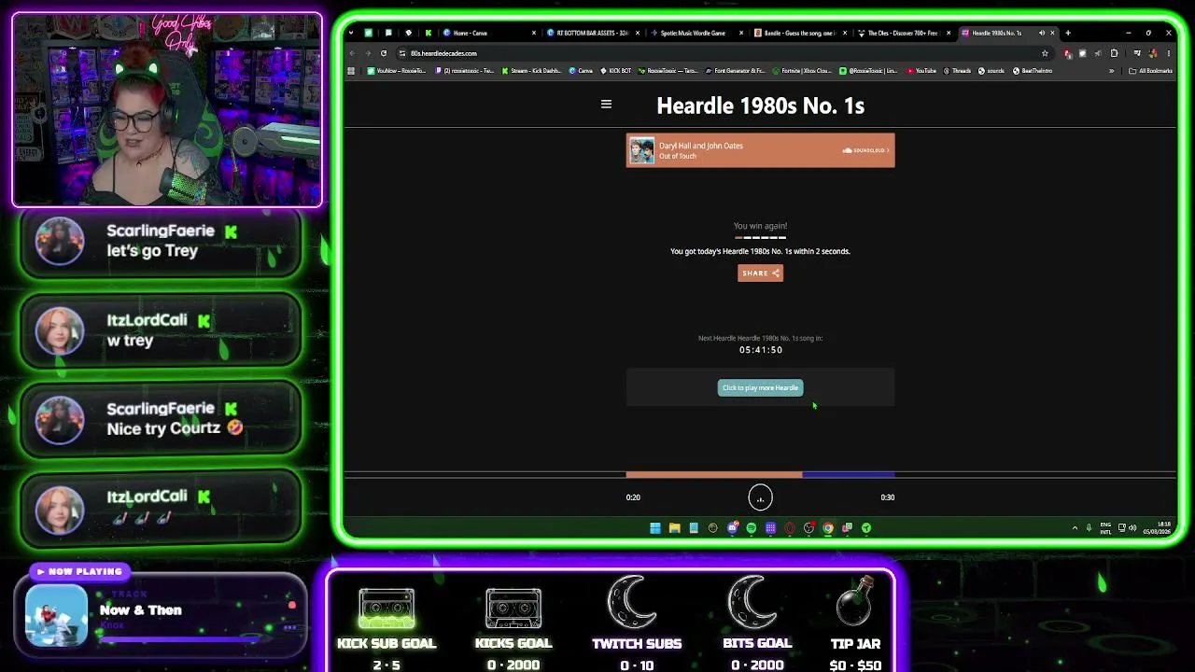The width and height of the screenshot is (1195, 672).
Task: Open the KICK BOT bookmark
Action: pos(616,71)
